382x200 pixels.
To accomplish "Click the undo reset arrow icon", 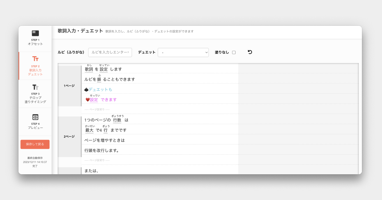I will (250, 52).
